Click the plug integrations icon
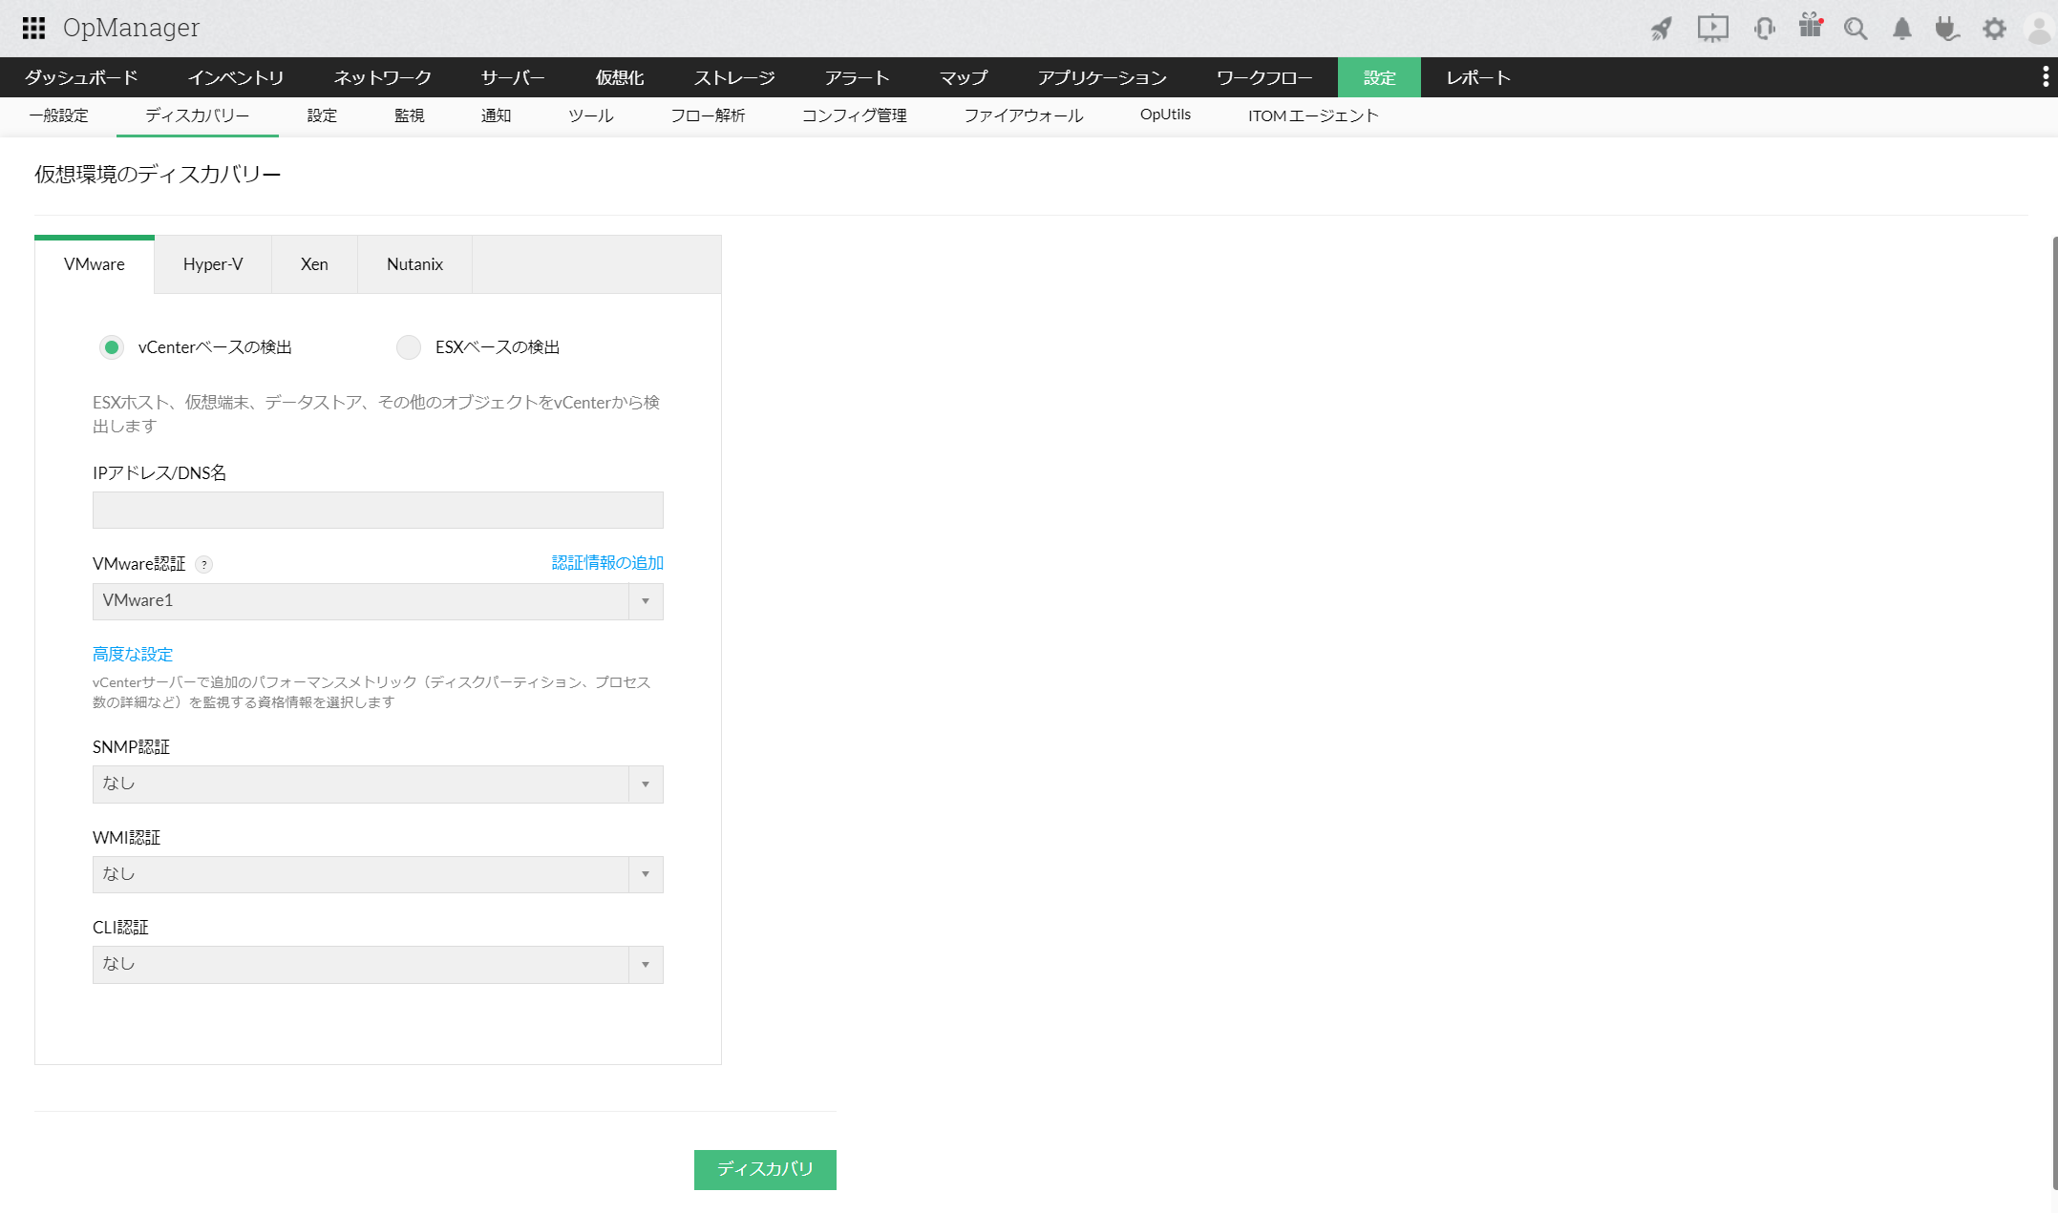 1946,29
